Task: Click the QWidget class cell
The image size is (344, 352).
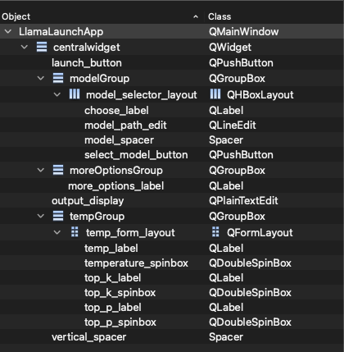Action: coord(230,48)
